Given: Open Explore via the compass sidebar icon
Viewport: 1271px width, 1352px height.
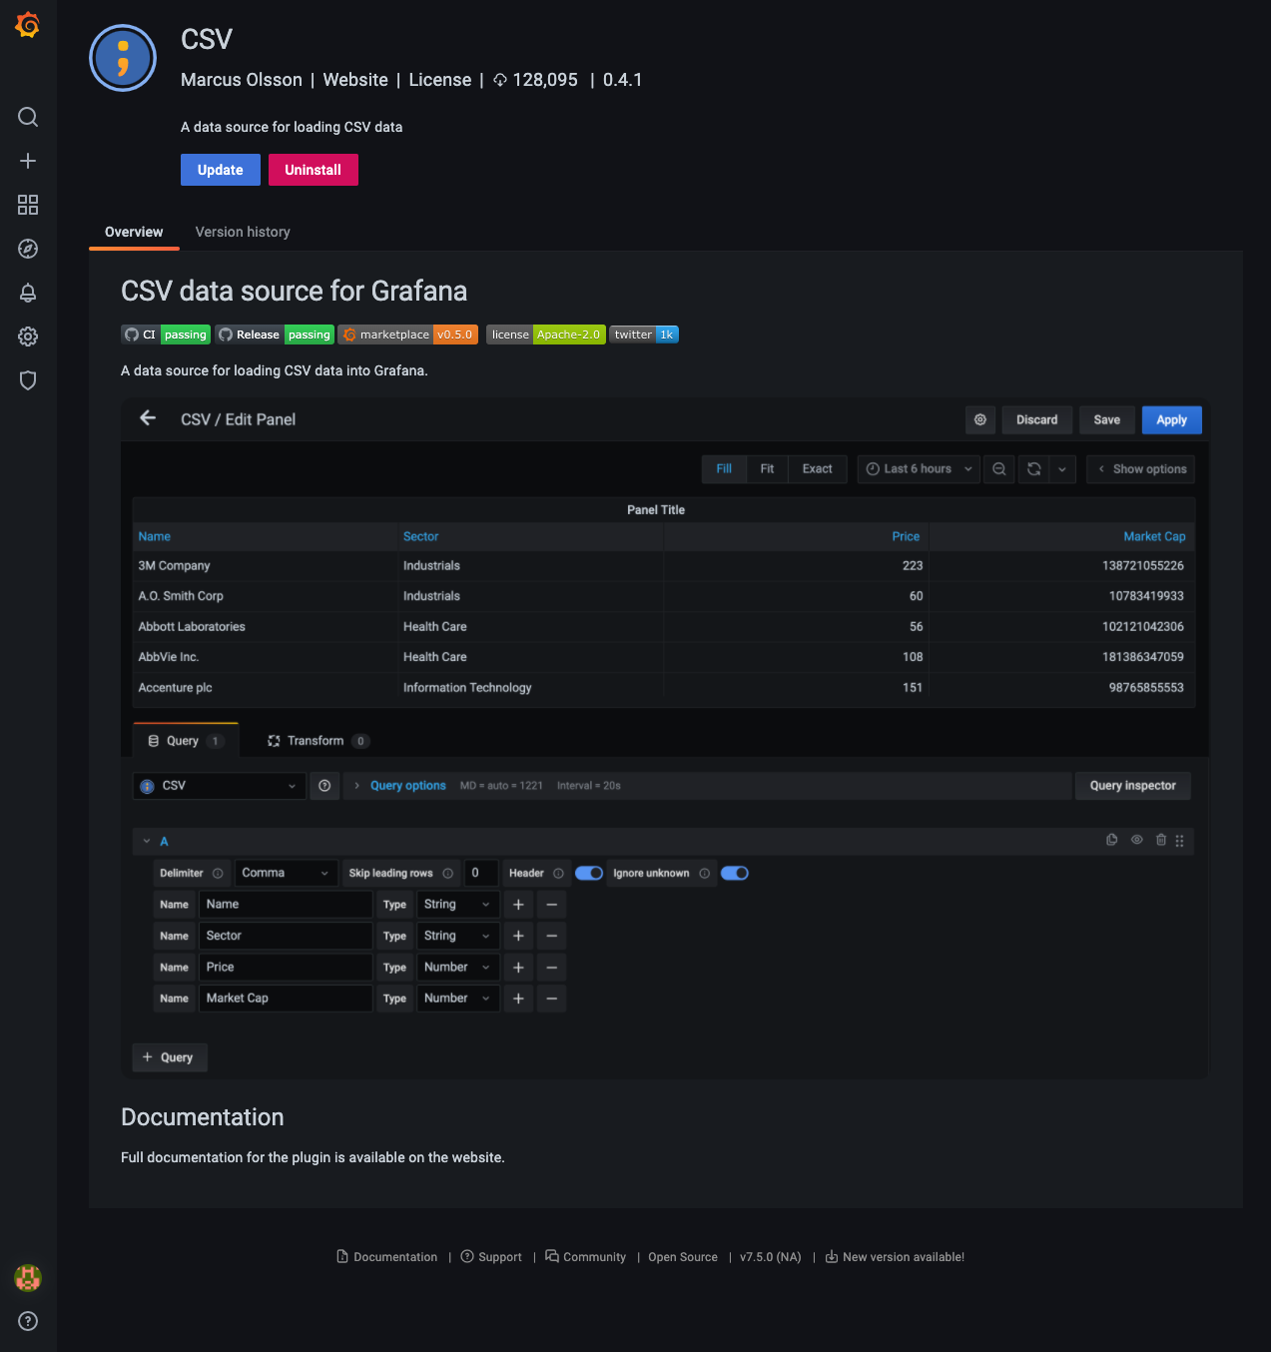Looking at the screenshot, I should pyautogui.click(x=27, y=249).
